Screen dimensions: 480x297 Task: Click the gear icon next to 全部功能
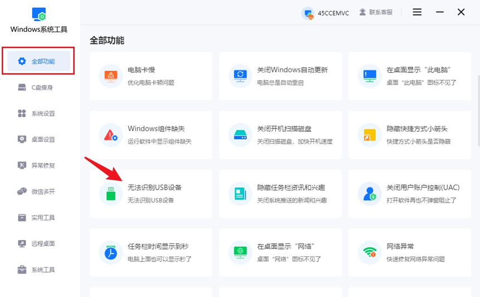22,61
